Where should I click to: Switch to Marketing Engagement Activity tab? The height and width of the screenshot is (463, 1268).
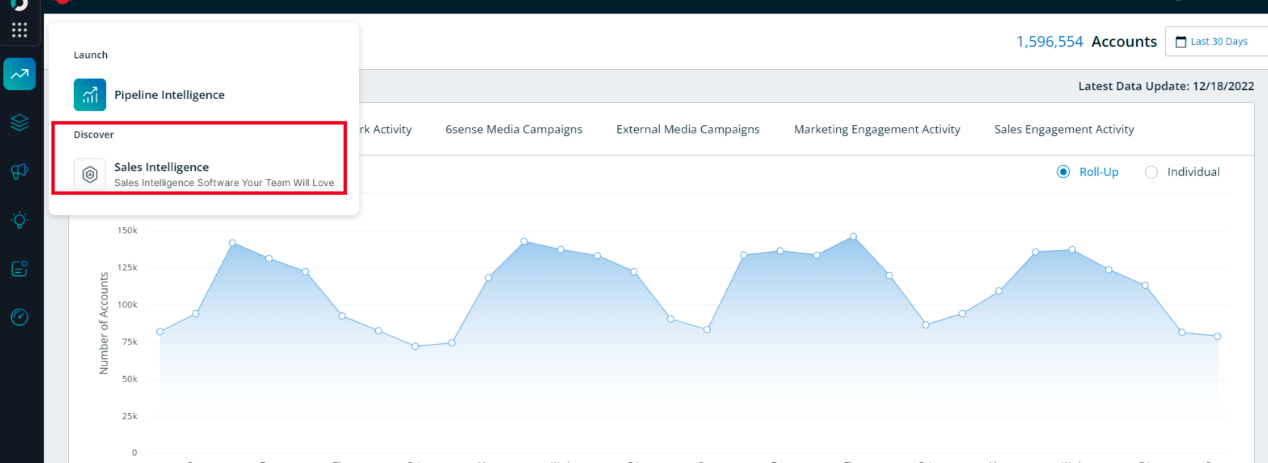coord(877,129)
